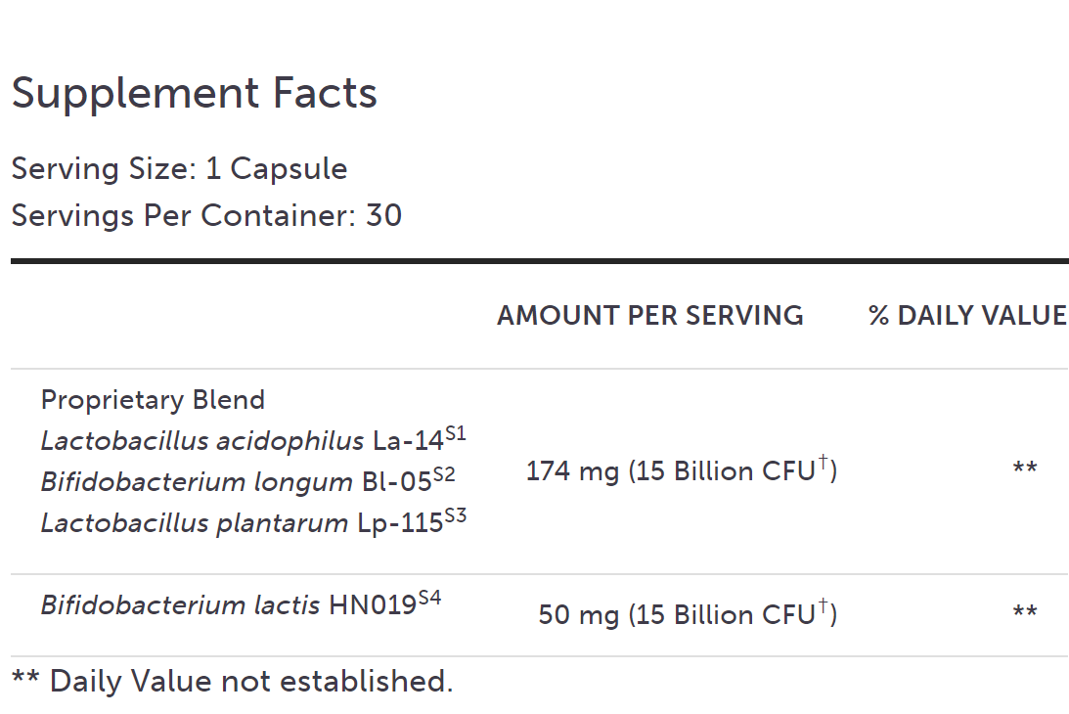Click the Daily Value not established footnote
Image resolution: width=1069 pixels, height=714 pixels.
[232, 681]
